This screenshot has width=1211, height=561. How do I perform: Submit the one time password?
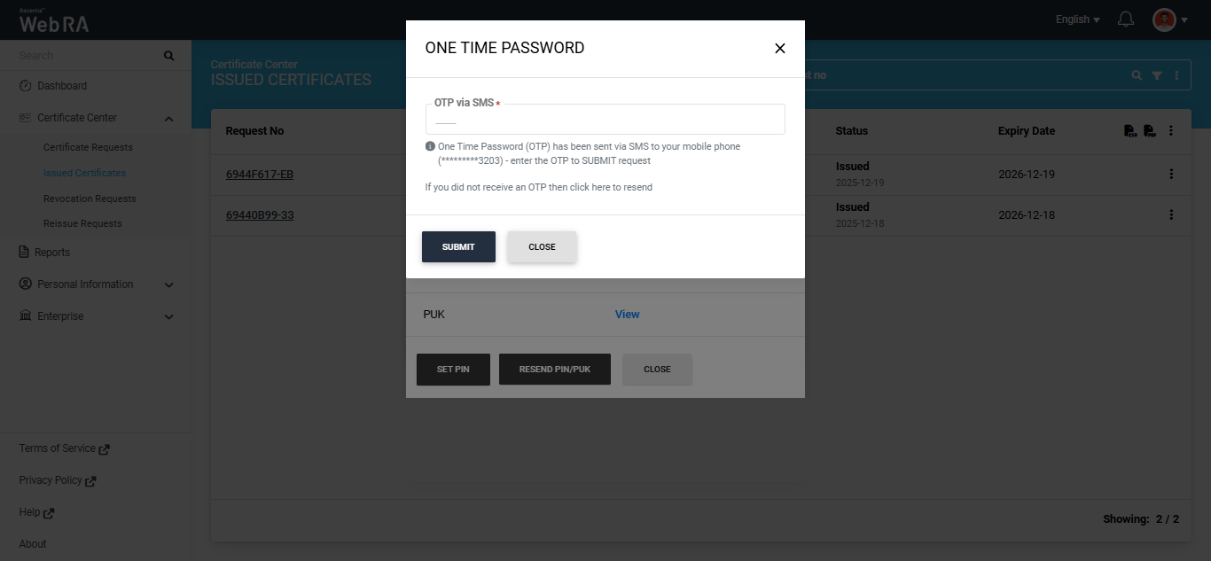click(458, 247)
